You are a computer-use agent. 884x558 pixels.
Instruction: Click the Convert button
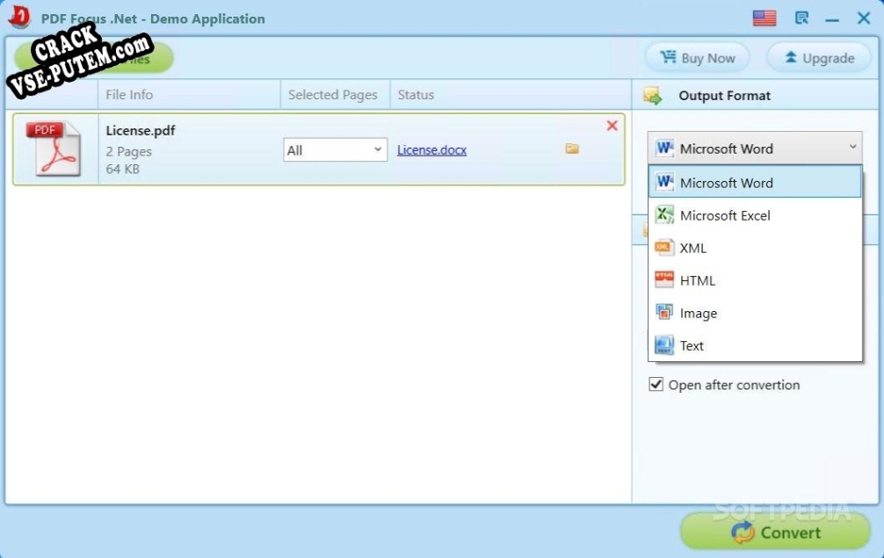[x=775, y=532]
